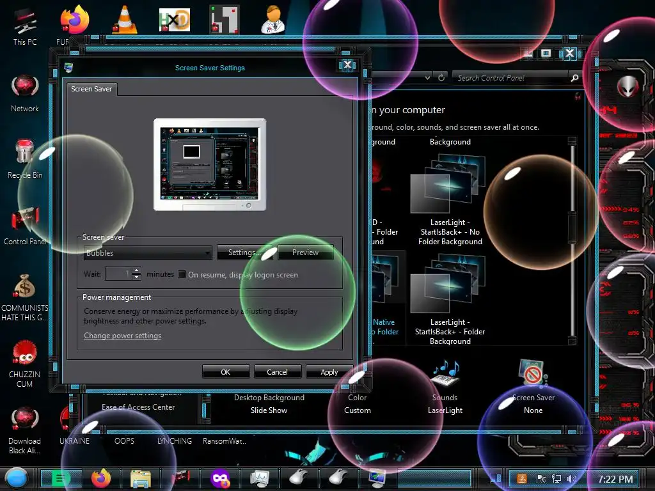Open the RansomWar... desktop item
Image resolution: width=655 pixels, height=491 pixels.
click(225, 440)
